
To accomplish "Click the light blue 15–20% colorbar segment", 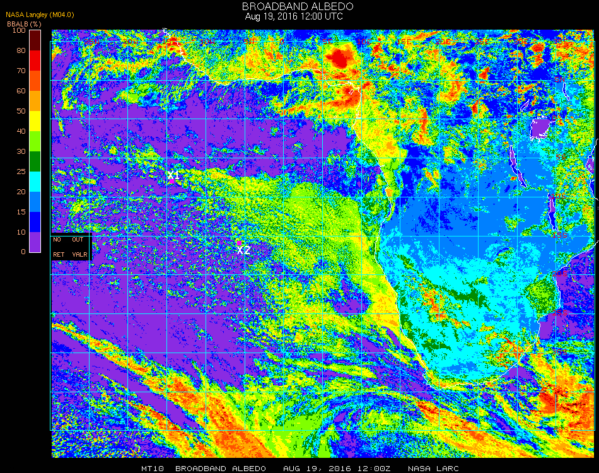I will (x=35, y=202).
